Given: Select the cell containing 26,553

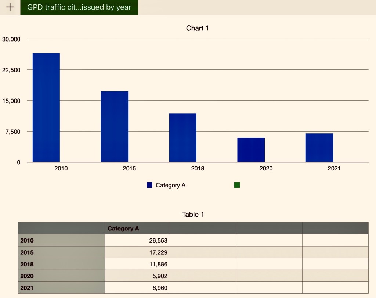Looking at the screenshot, I should [137, 241].
